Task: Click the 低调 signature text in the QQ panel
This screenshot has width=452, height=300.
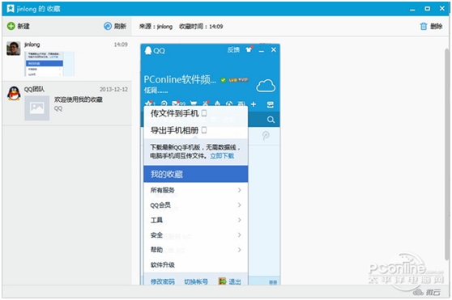Action: pos(156,91)
